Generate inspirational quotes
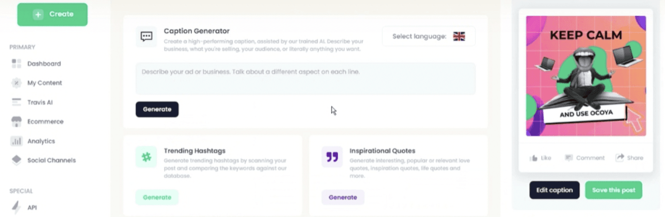665x217 pixels. tap(343, 197)
